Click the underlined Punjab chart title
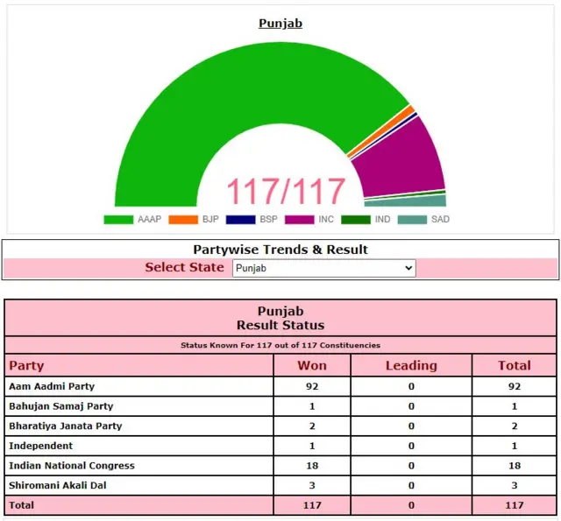Screen dimensions: 561x521 (x=280, y=24)
